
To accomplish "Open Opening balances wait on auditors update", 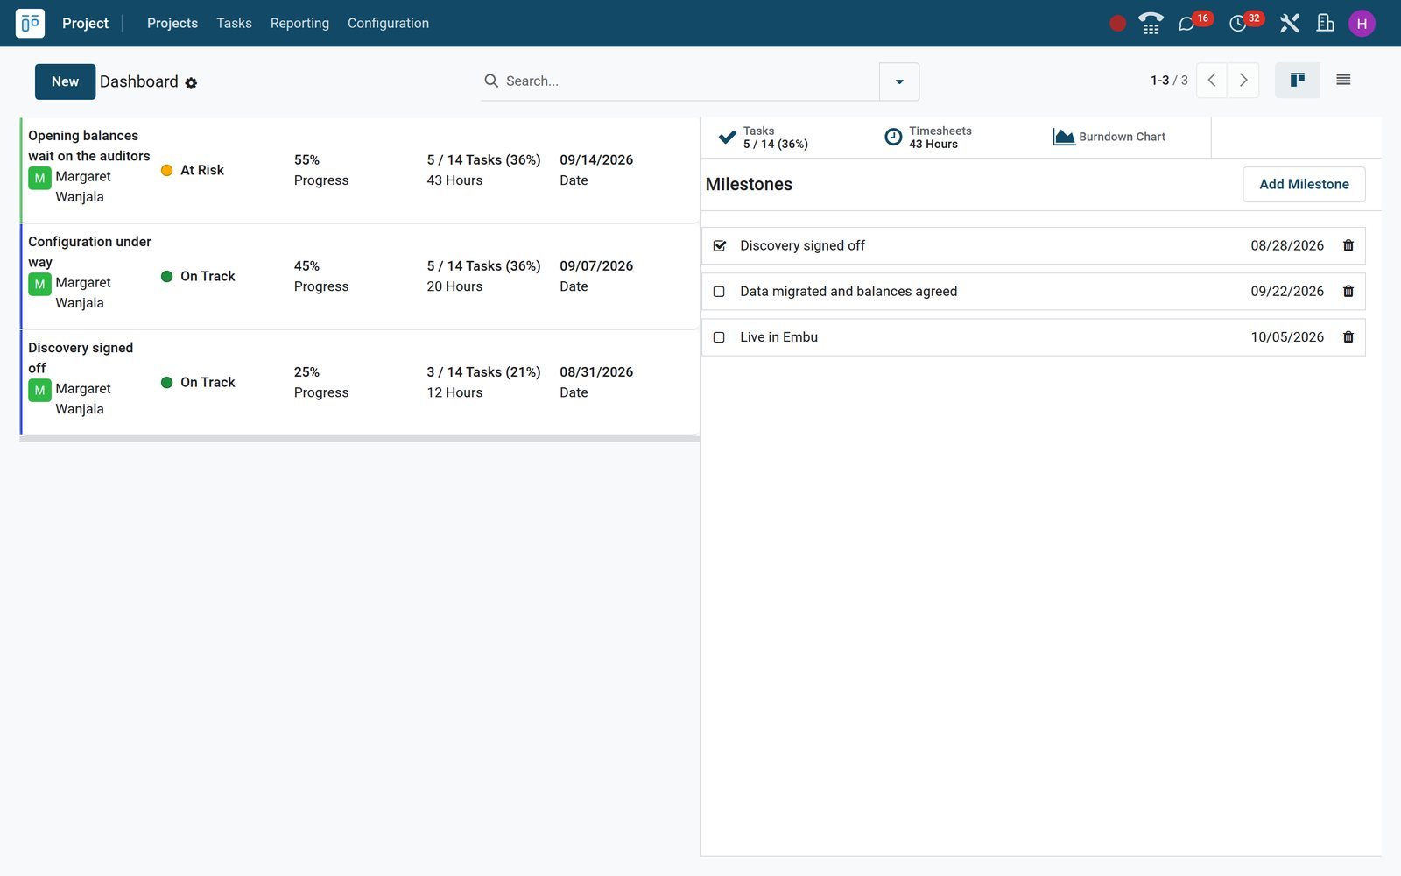I will [x=89, y=146].
